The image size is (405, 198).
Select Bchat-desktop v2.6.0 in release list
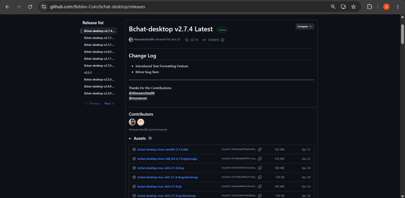click(x=99, y=52)
